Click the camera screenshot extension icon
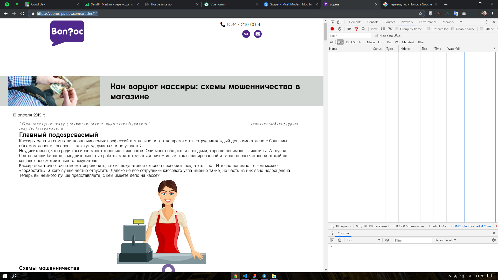This screenshot has height=280, width=498. 464,13
